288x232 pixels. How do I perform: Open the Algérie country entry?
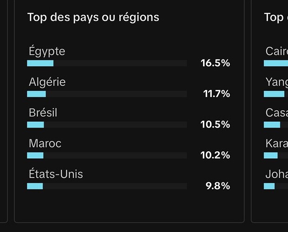47,82
